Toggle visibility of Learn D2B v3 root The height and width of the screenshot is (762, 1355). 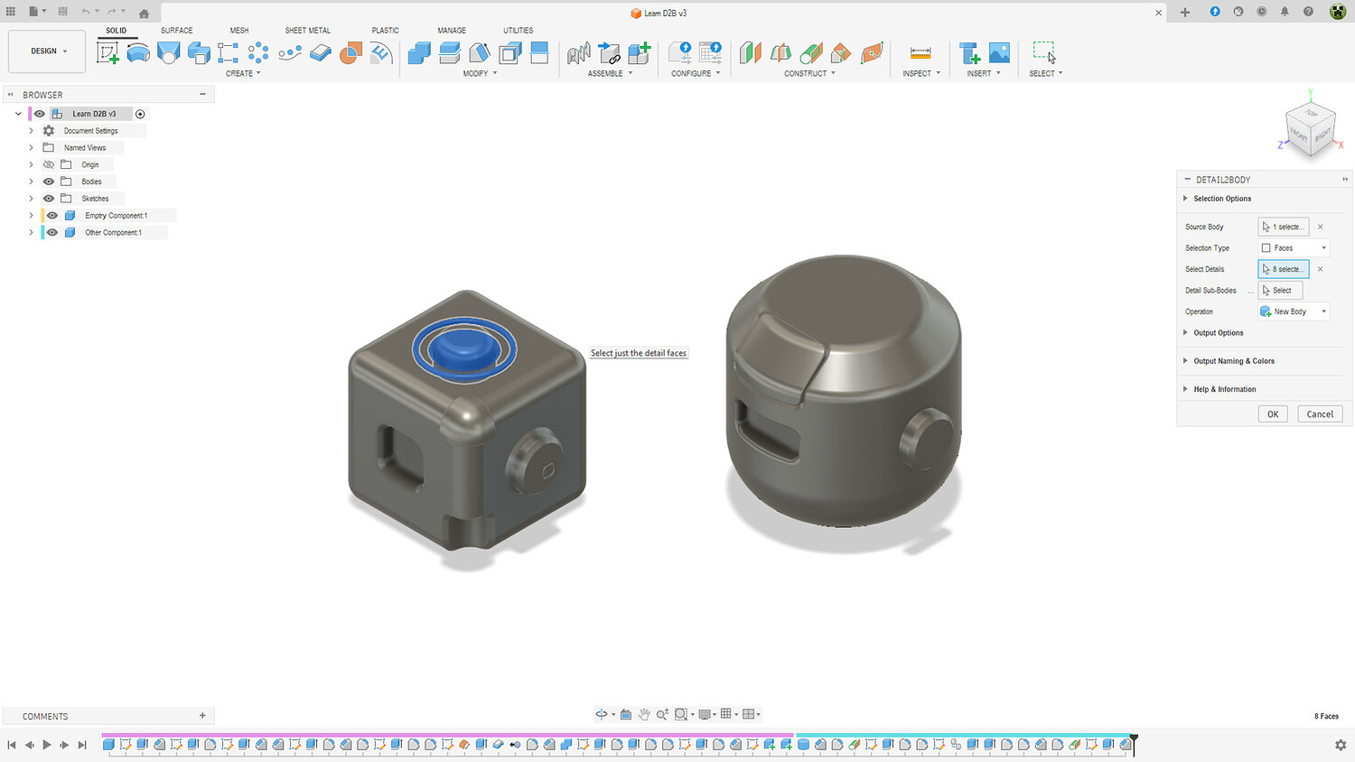(x=40, y=114)
